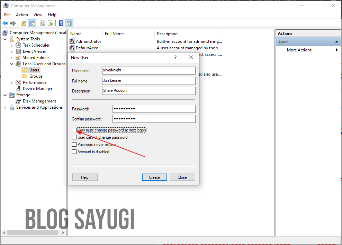Click the tree pane scroll left arrow
This screenshot has height=245, width=342.
click(4, 233)
